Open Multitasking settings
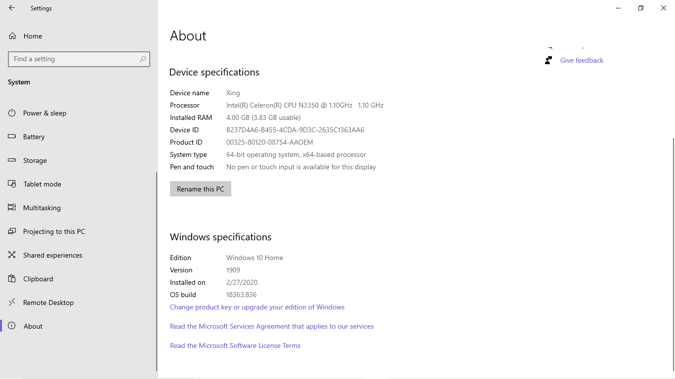 point(78,208)
